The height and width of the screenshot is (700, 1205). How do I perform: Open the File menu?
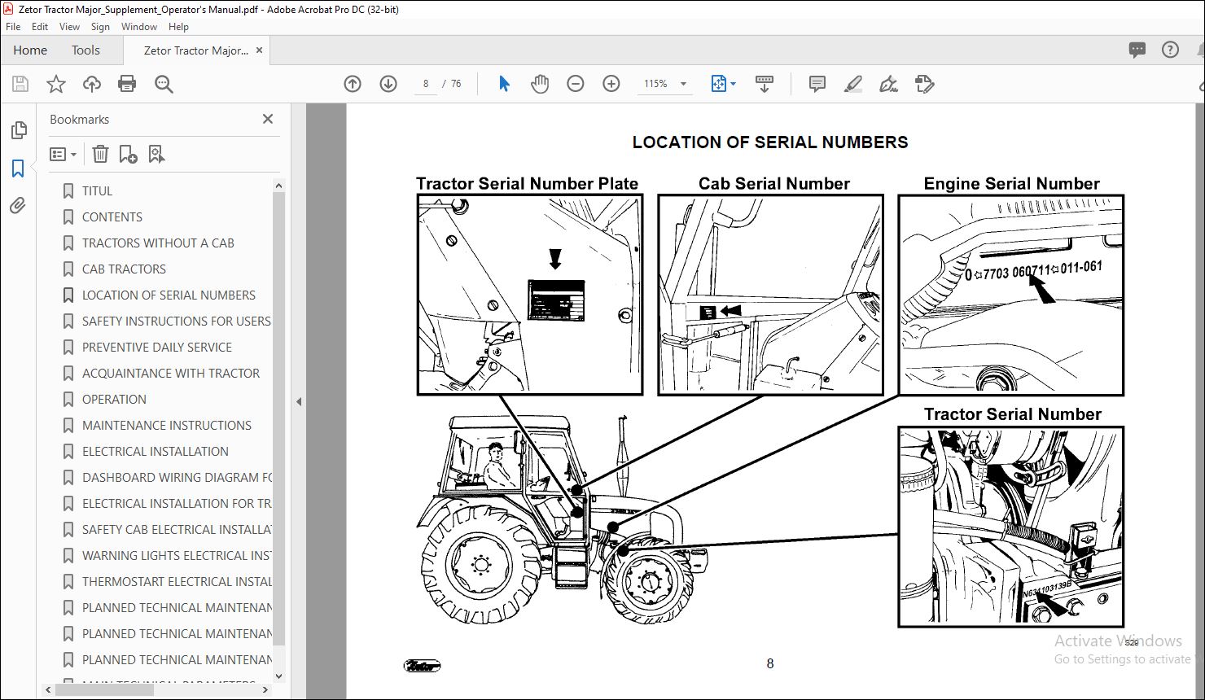[x=13, y=27]
